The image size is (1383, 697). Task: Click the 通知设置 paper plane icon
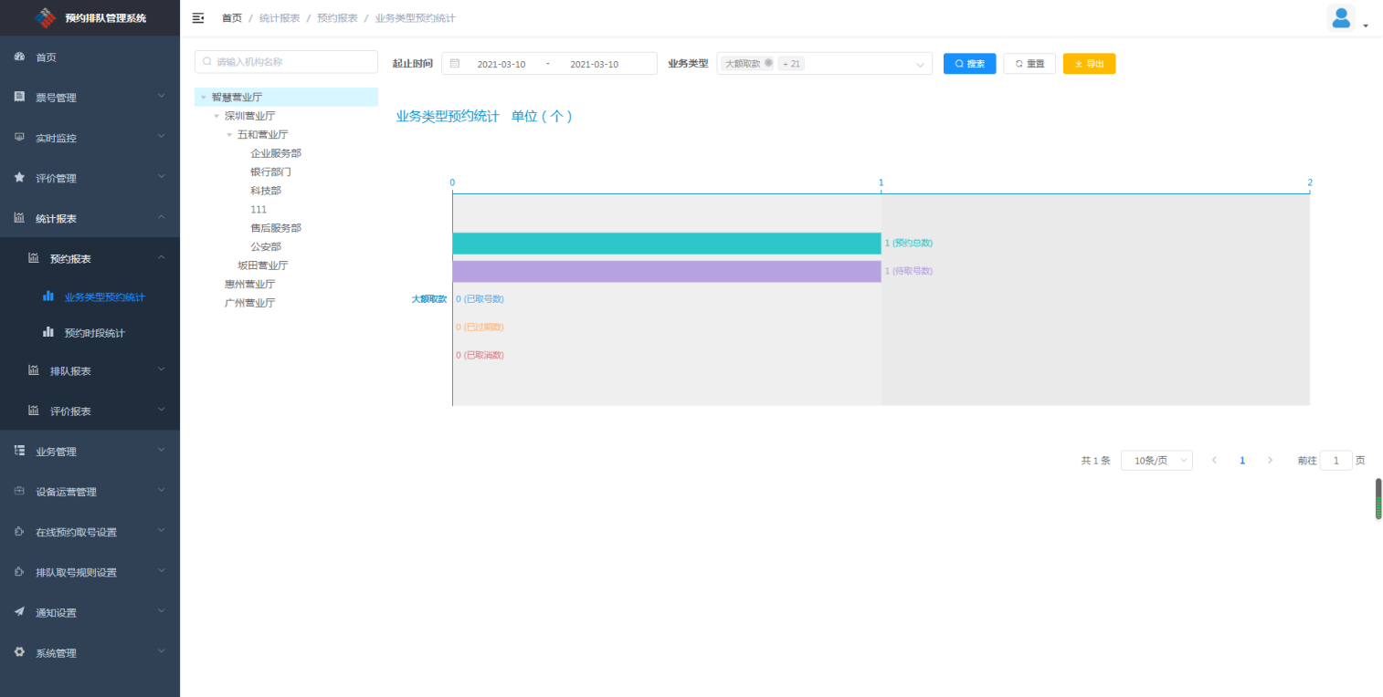[19, 612]
